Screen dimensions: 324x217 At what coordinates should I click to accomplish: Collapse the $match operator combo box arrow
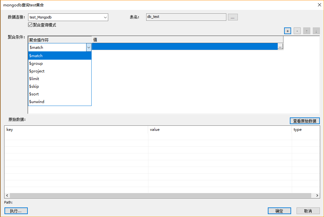pyautogui.click(x=89, y=47)
